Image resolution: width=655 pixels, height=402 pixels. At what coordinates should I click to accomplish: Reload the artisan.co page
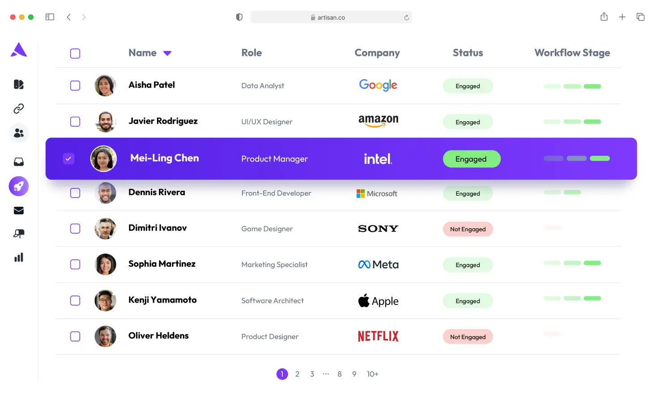coord(406,17)
